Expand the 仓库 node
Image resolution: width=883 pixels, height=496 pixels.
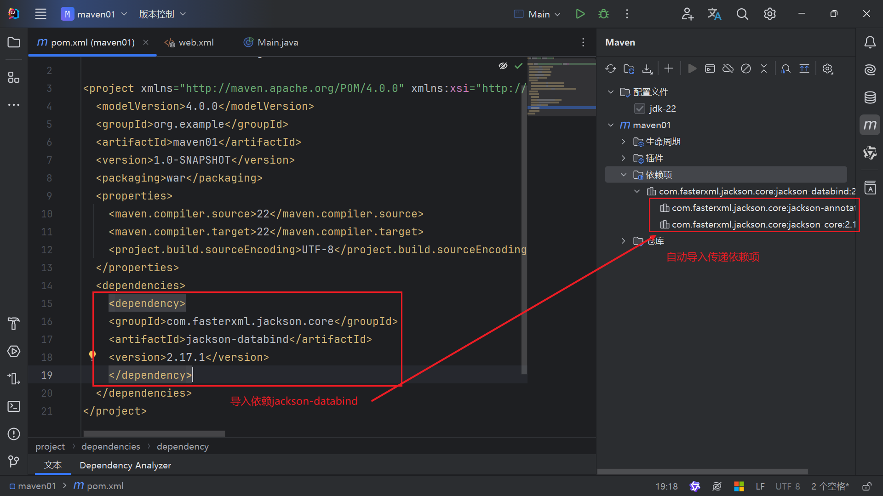pyautogui.click(x=624, y=241)
